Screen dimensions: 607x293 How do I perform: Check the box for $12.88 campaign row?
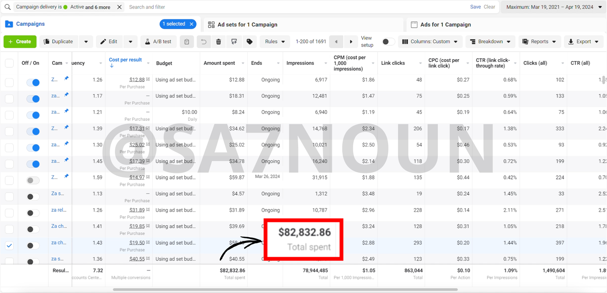9,82
